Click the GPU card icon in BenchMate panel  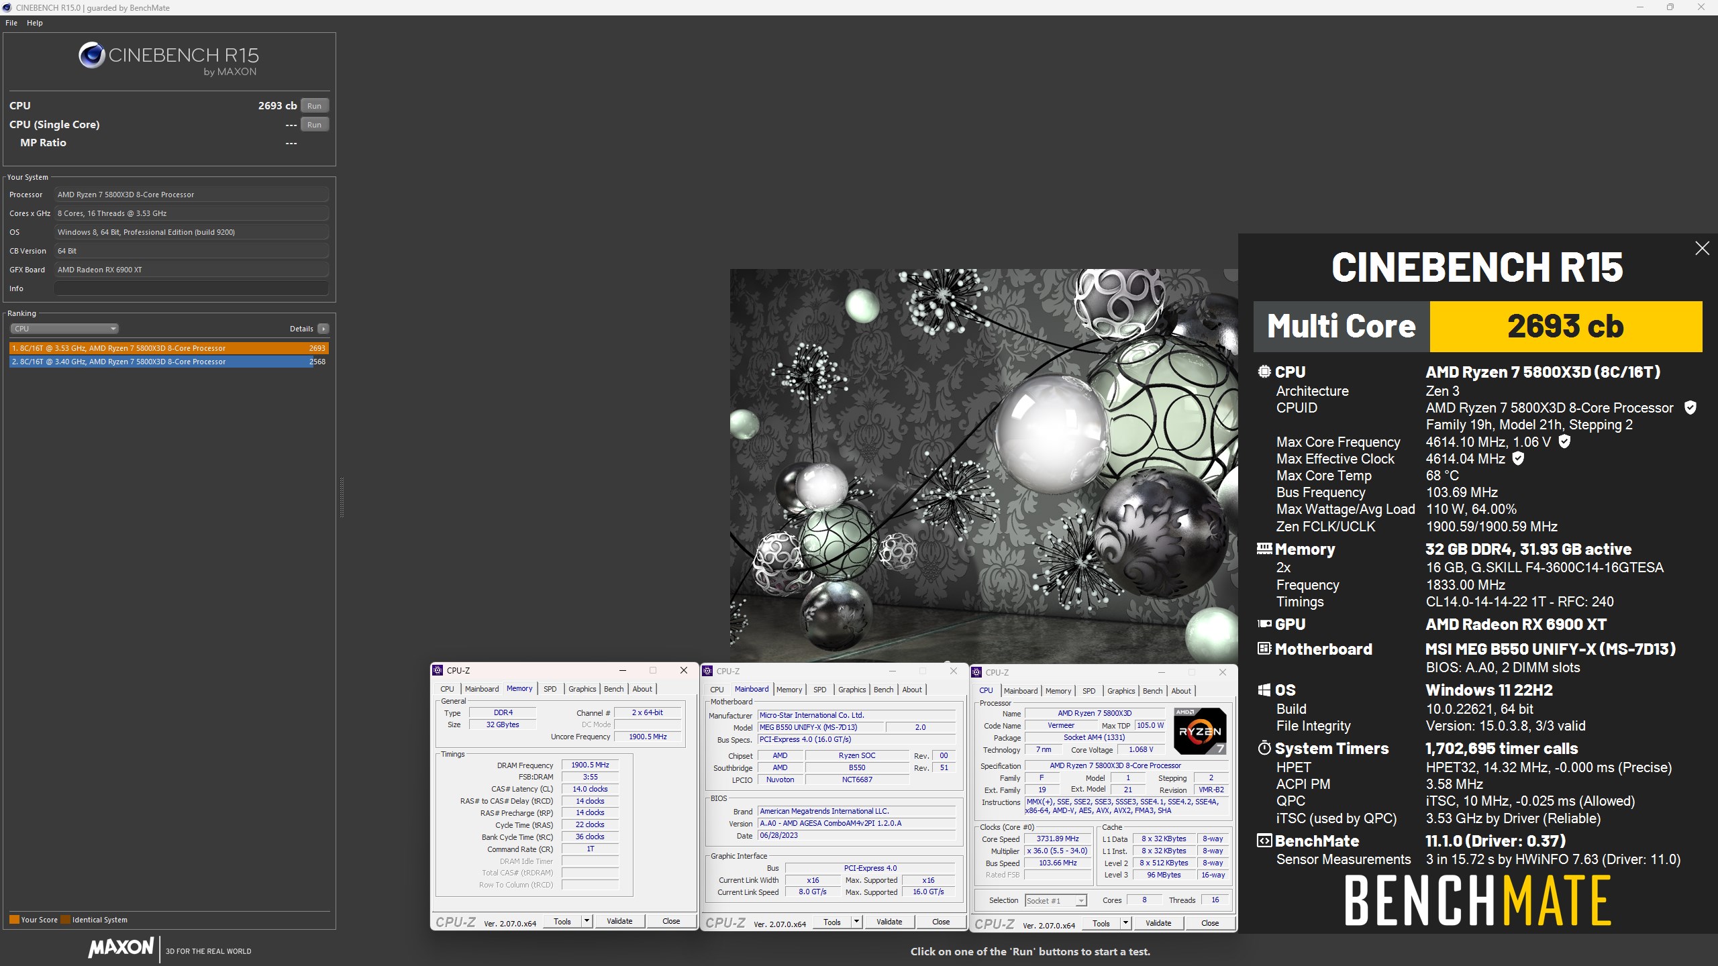(1264, 624)
